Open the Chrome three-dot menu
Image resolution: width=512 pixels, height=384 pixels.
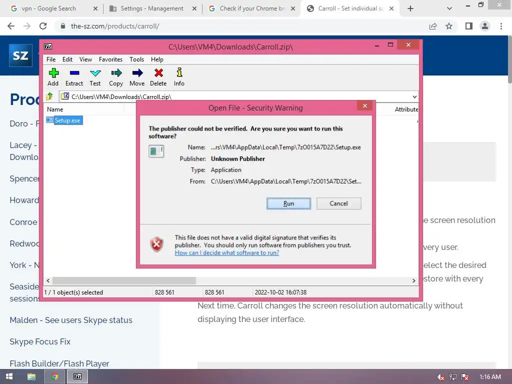(501, 26)
